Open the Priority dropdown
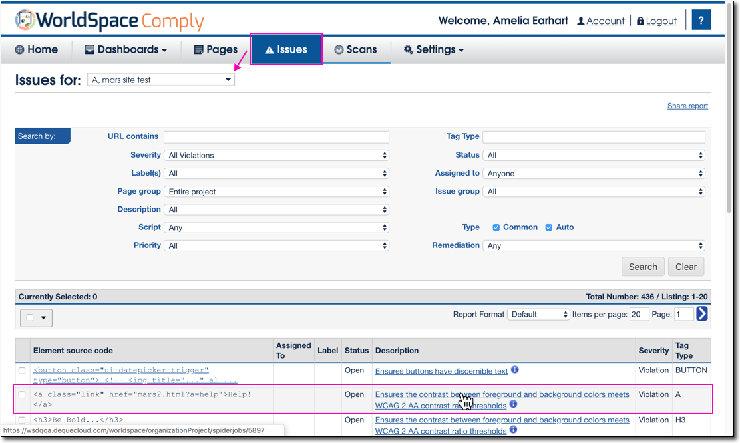The image size is (740, 443). click(277, 245)
